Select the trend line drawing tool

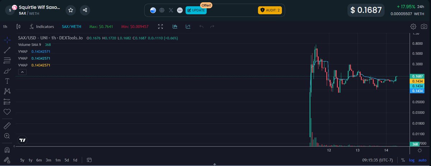(7, 50)
